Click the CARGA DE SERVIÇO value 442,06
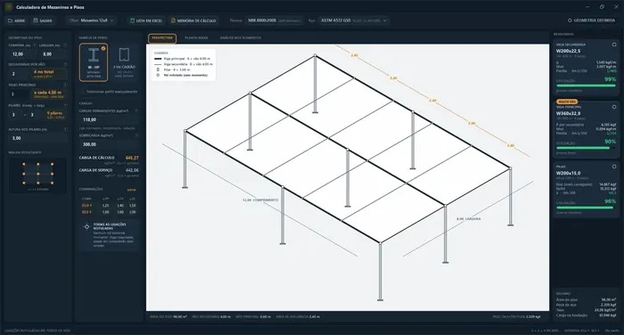Image resolution: width=624 pixels, height=335 pixels. pos(132,170)
